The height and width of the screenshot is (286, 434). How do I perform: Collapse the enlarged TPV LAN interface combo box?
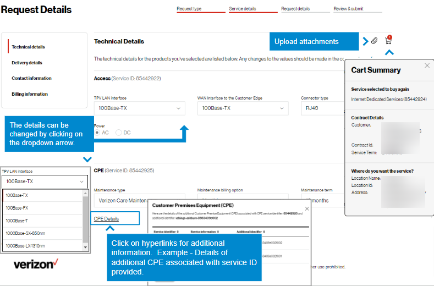45,182
